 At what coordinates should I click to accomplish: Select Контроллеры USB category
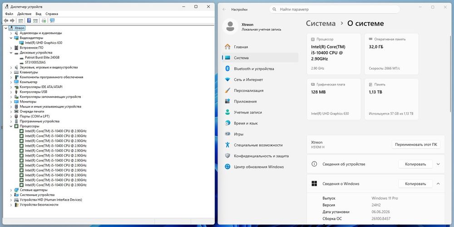coord(33,92)
